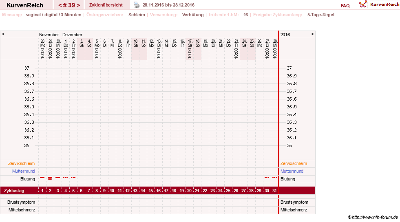The width and height of the screenshot is (400, 222).
Task: Select bleeding marker on cycle day 1
Action: click(42, 177)
